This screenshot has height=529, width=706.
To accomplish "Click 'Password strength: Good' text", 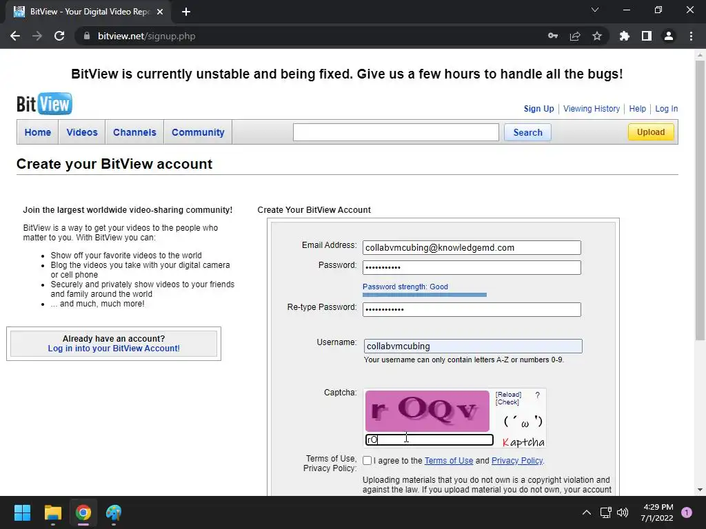I will 405,287.
